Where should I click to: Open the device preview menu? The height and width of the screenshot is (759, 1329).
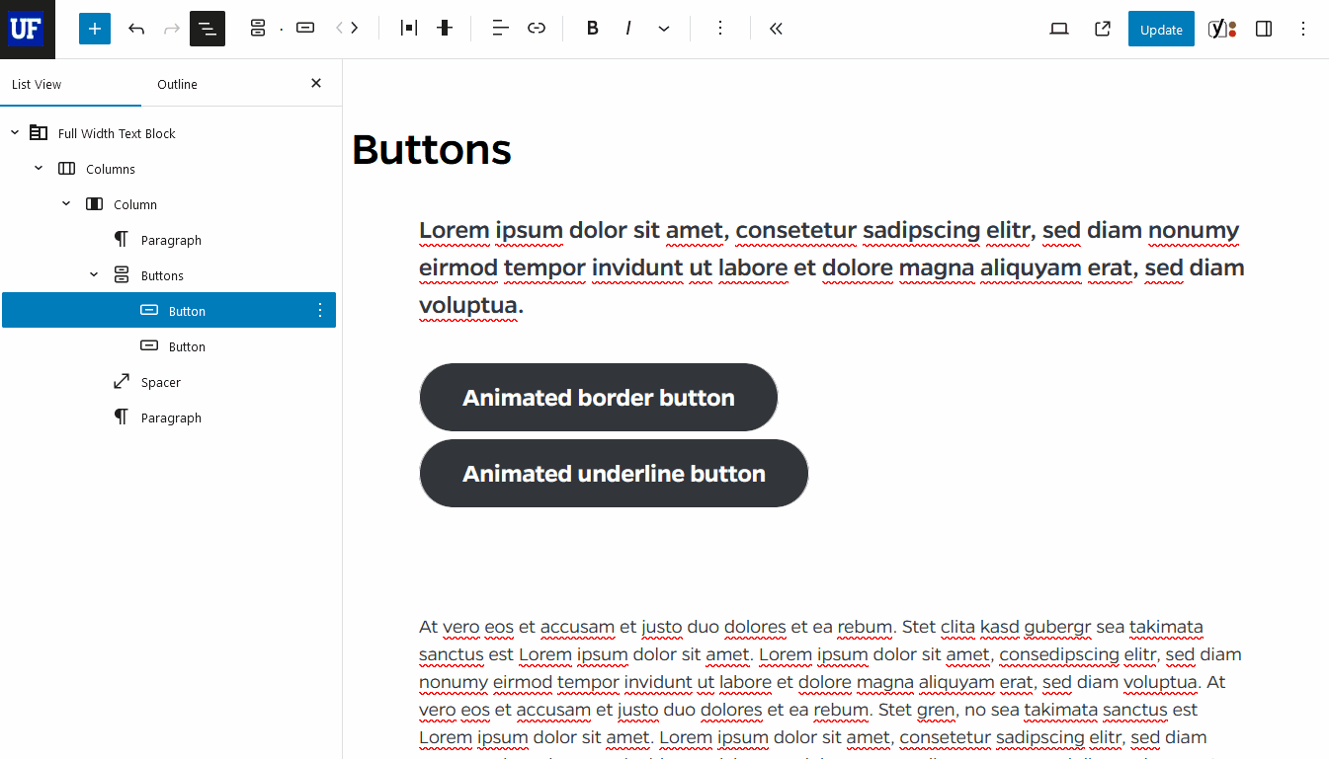click(1059, 29)
